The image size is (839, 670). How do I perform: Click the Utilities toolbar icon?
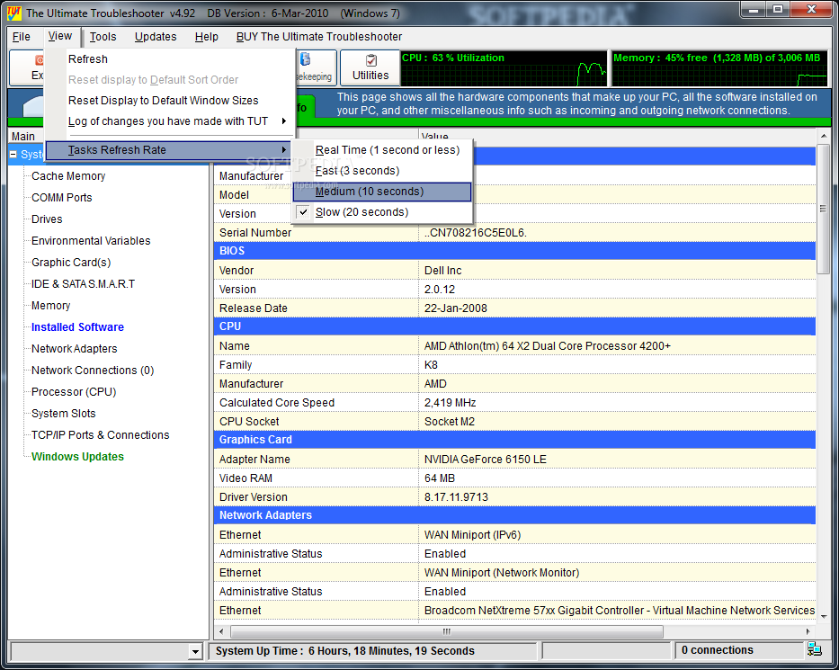pos(370,67)
